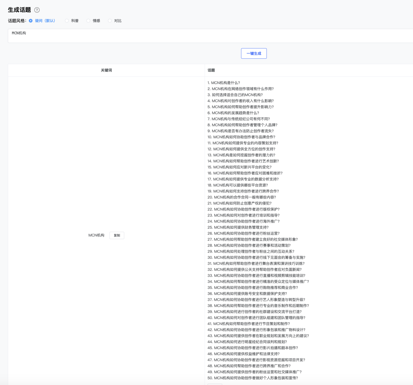Click topic 3 about choosing a suitable MCN机构
Viewport: 413px width, 385px height.
click(x=235, y=95)
